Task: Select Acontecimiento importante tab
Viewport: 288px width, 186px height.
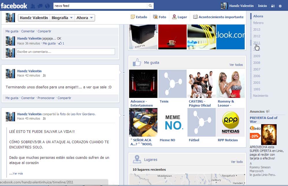Action: 218,17
